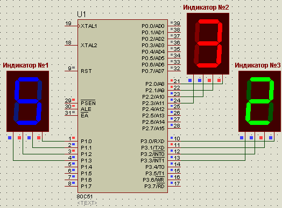Image resolution: width=282 pixels, height=208 pixels.
Task: Click the P3.2/INT0 pin name
Action: pyautogui.click(x=152, y=154)
